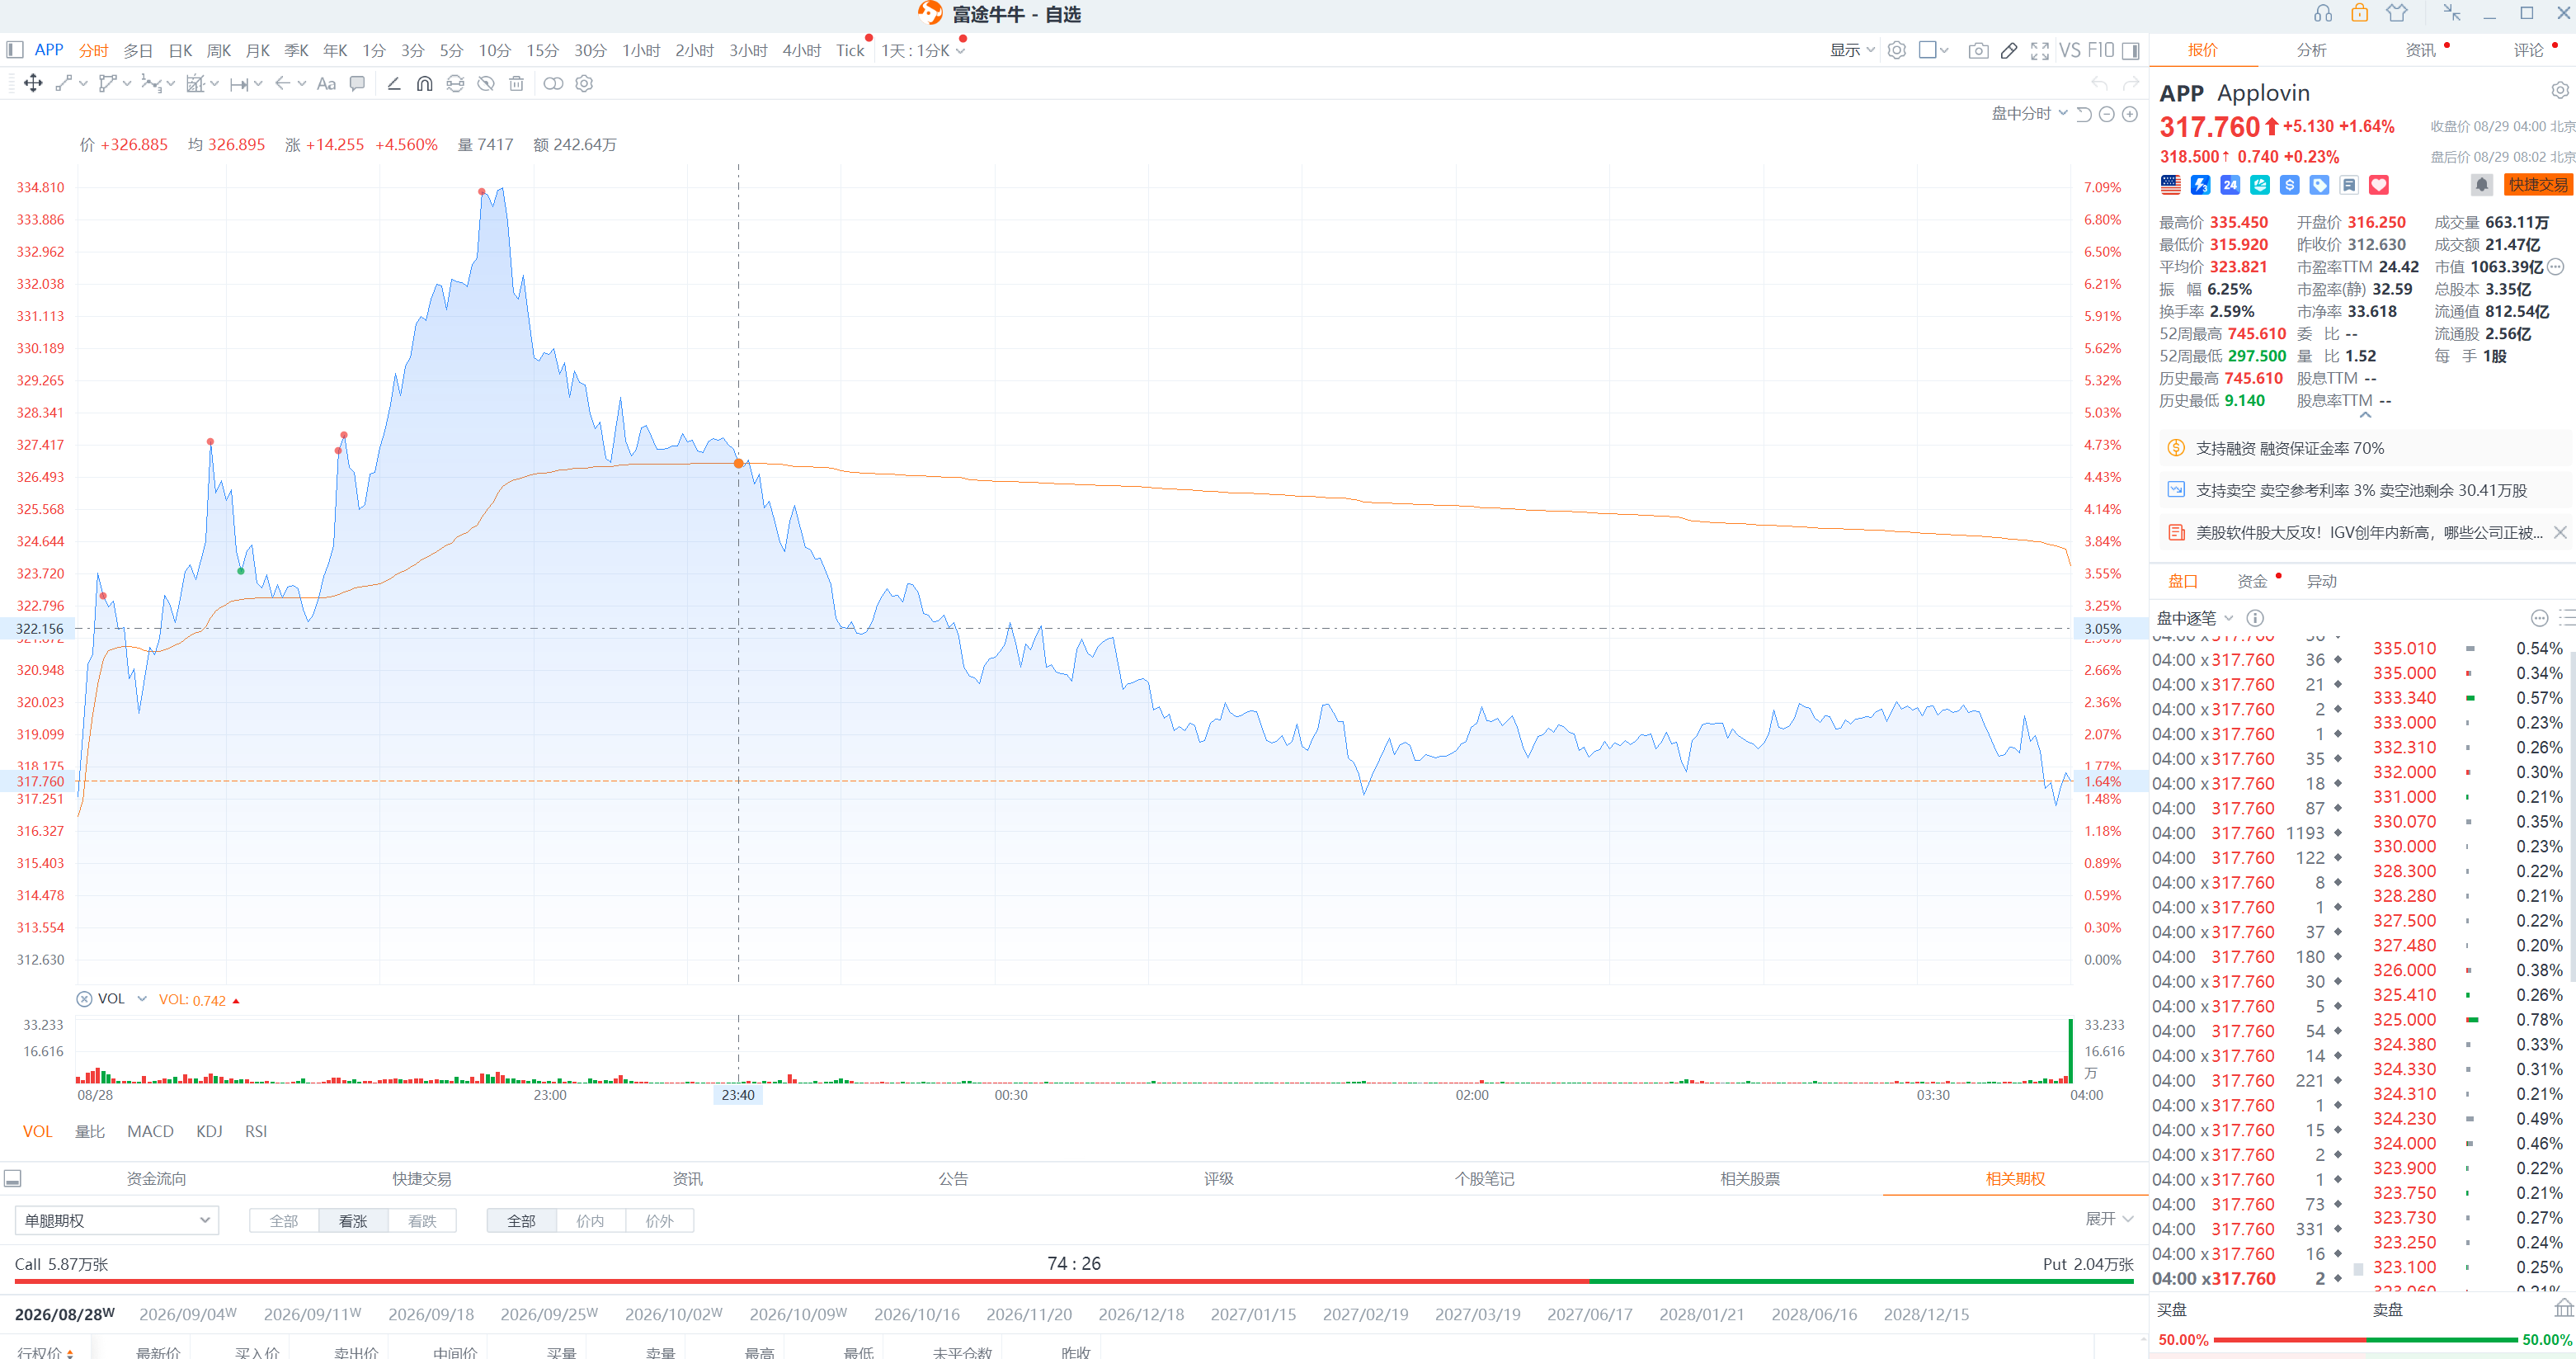Choose the text annotation Aa tool
The image size is (2576, 1359).
(326, 84)
